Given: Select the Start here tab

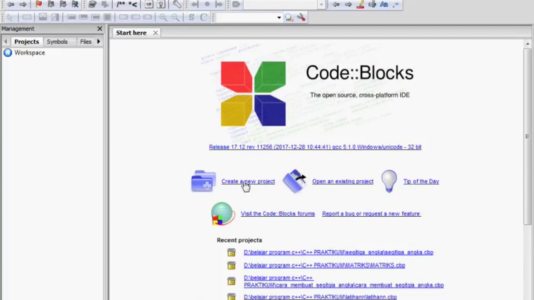Looking at the screenshot, I should coord(131,33).
